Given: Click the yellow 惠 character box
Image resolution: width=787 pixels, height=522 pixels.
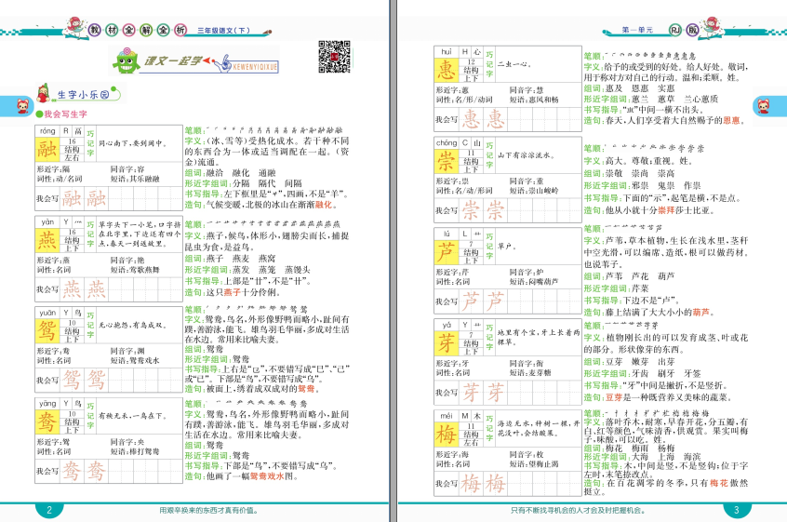Looking at the screenshot, I should 447,74.
